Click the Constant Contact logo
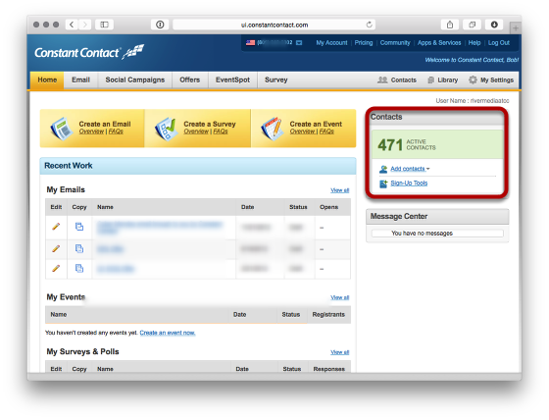This screenshot has height=420, width=549. tap(89, 53)
